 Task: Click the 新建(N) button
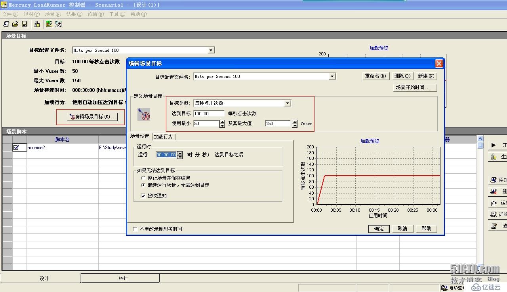tap(426, 76)
